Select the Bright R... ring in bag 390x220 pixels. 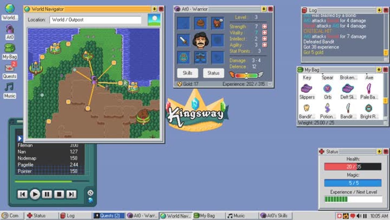pos(369,112)
